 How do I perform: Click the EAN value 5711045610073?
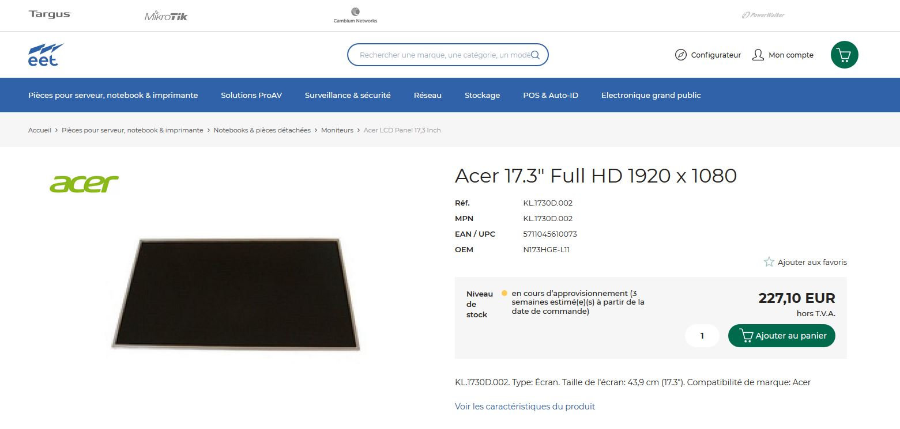click(550, 234)
